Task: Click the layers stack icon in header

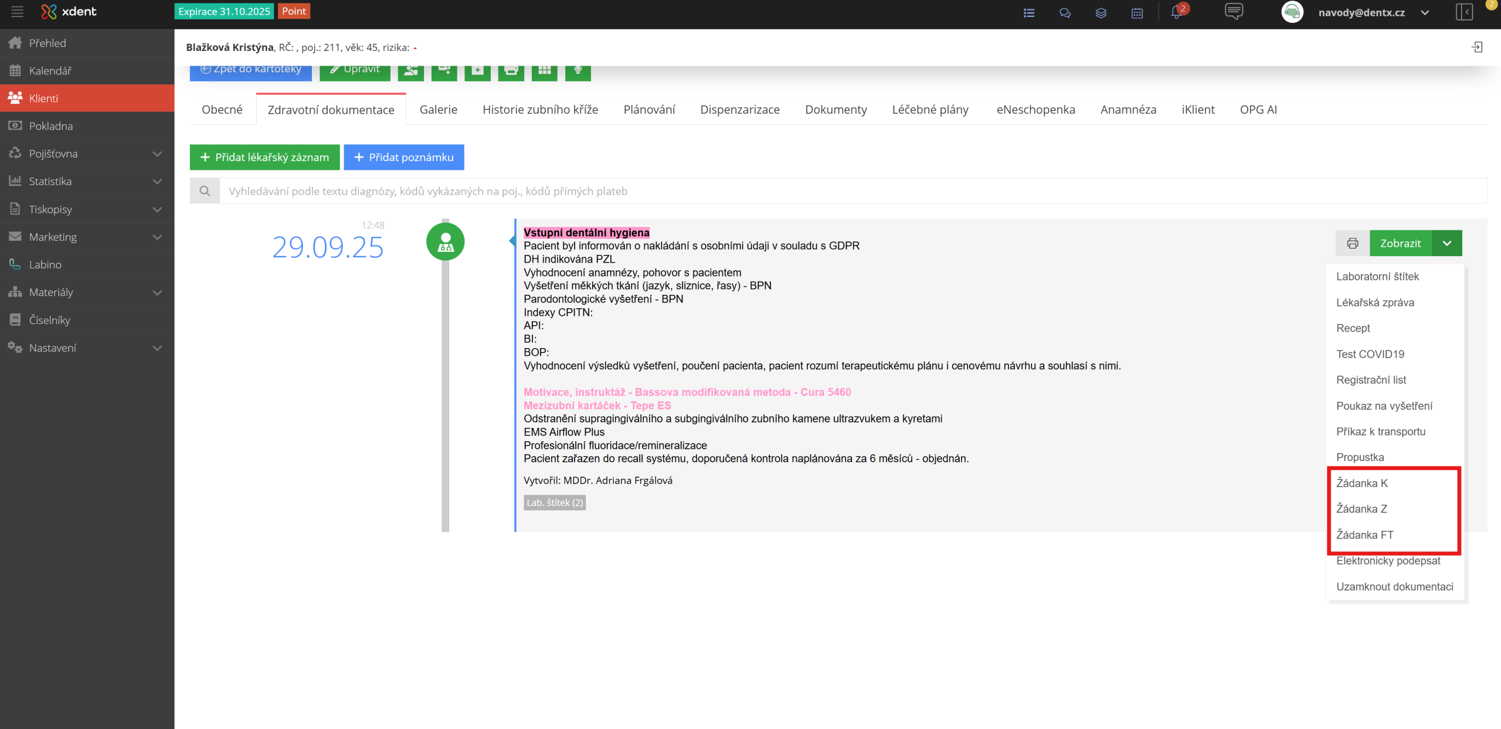Action: (x=1101, y=13)
